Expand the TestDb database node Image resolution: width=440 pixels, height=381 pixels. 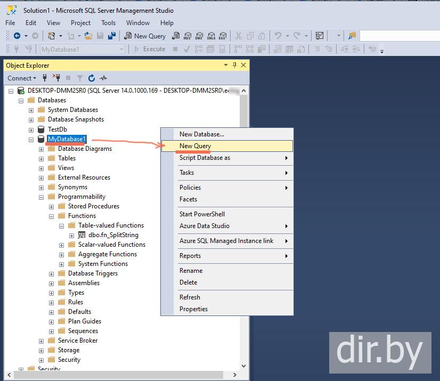point(31,129)
